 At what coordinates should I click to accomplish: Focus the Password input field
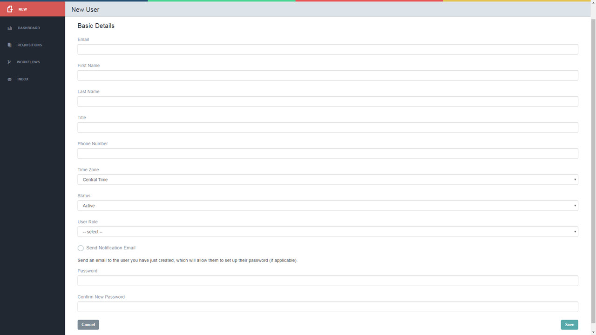(x=328, y=281)
